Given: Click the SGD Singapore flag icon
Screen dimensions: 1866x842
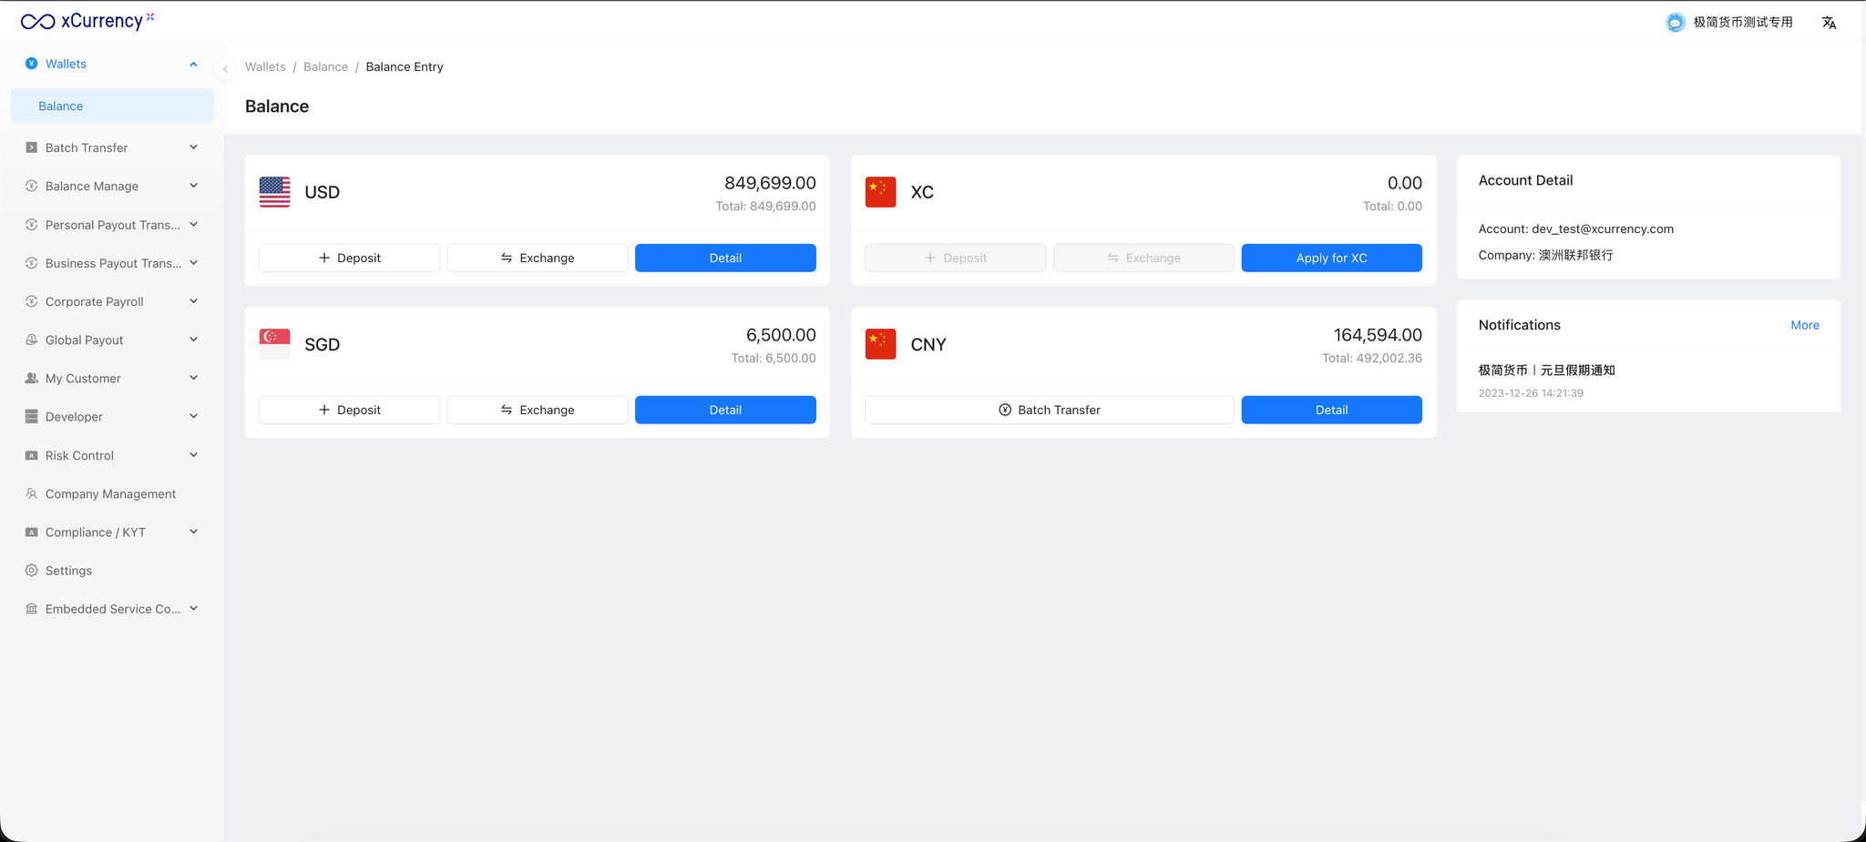Looking at the screenshot, I should click(x=274, y=344).
